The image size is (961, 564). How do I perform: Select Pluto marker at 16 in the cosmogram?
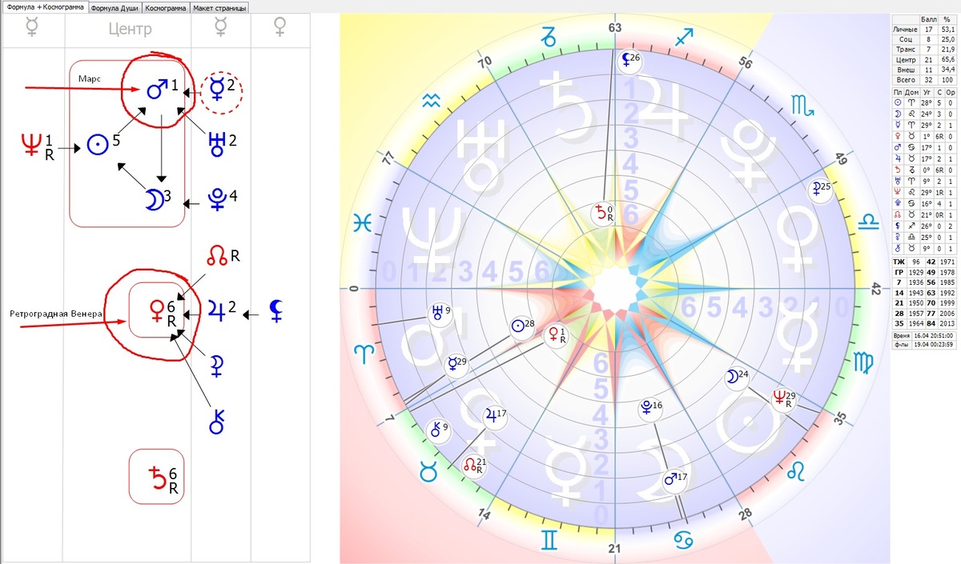649,407
